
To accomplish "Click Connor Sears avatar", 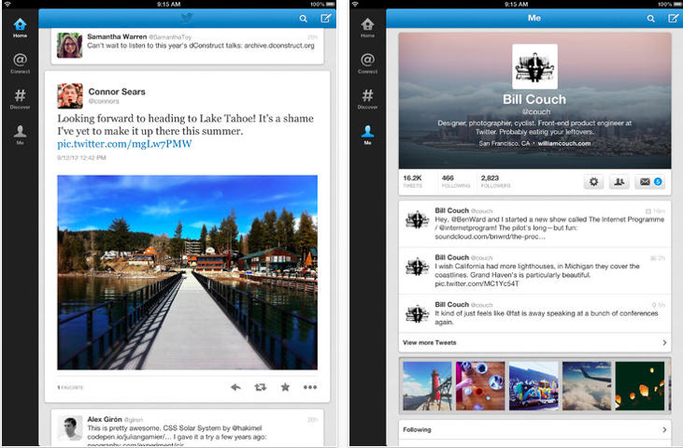I will (x=70, y=96).
